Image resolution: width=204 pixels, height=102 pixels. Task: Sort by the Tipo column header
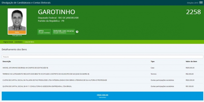(153, 61)
